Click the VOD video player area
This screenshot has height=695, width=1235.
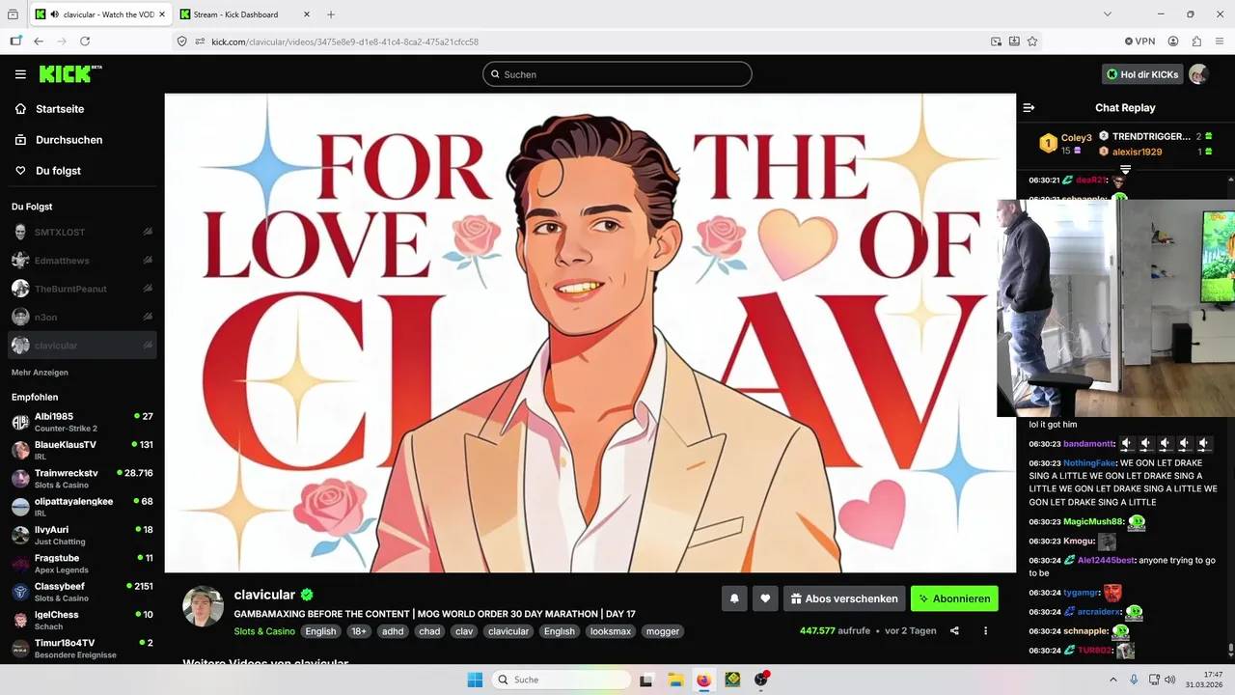click(x=590, y=333)
